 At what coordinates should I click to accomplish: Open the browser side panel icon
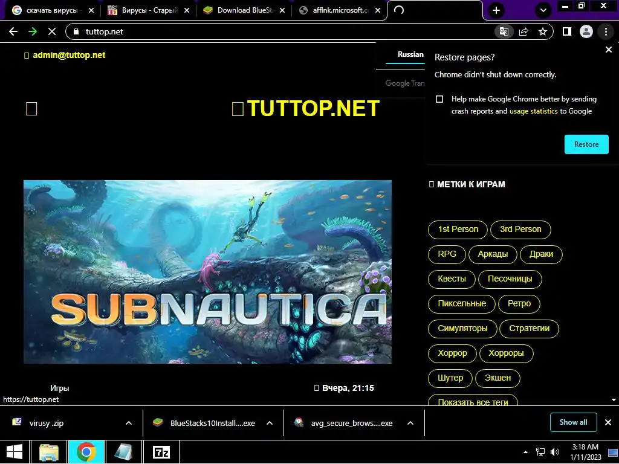click(x=567, y=31)
